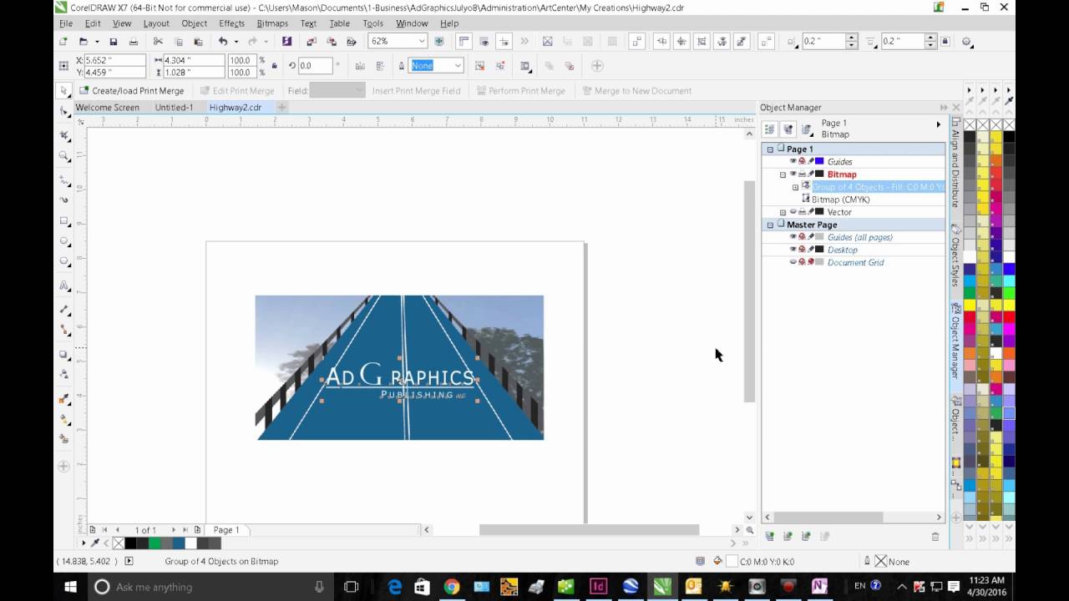Toggle visibility eye of Desktop layer

(793, 249)
